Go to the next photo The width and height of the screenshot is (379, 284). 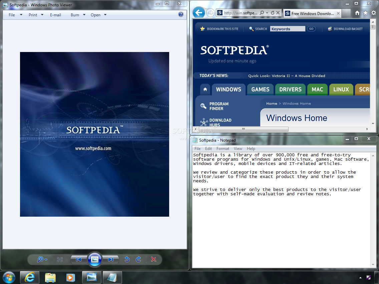pos(111,259)
